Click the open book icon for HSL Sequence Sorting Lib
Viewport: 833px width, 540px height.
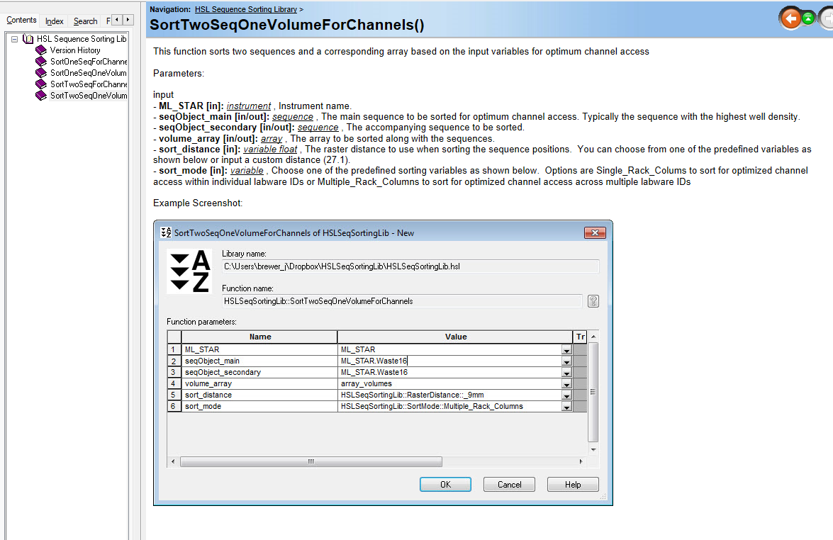click(28, 39)
